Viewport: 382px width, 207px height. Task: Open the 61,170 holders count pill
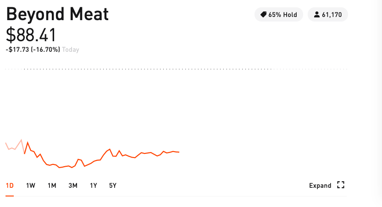click(x=328, y=15)
